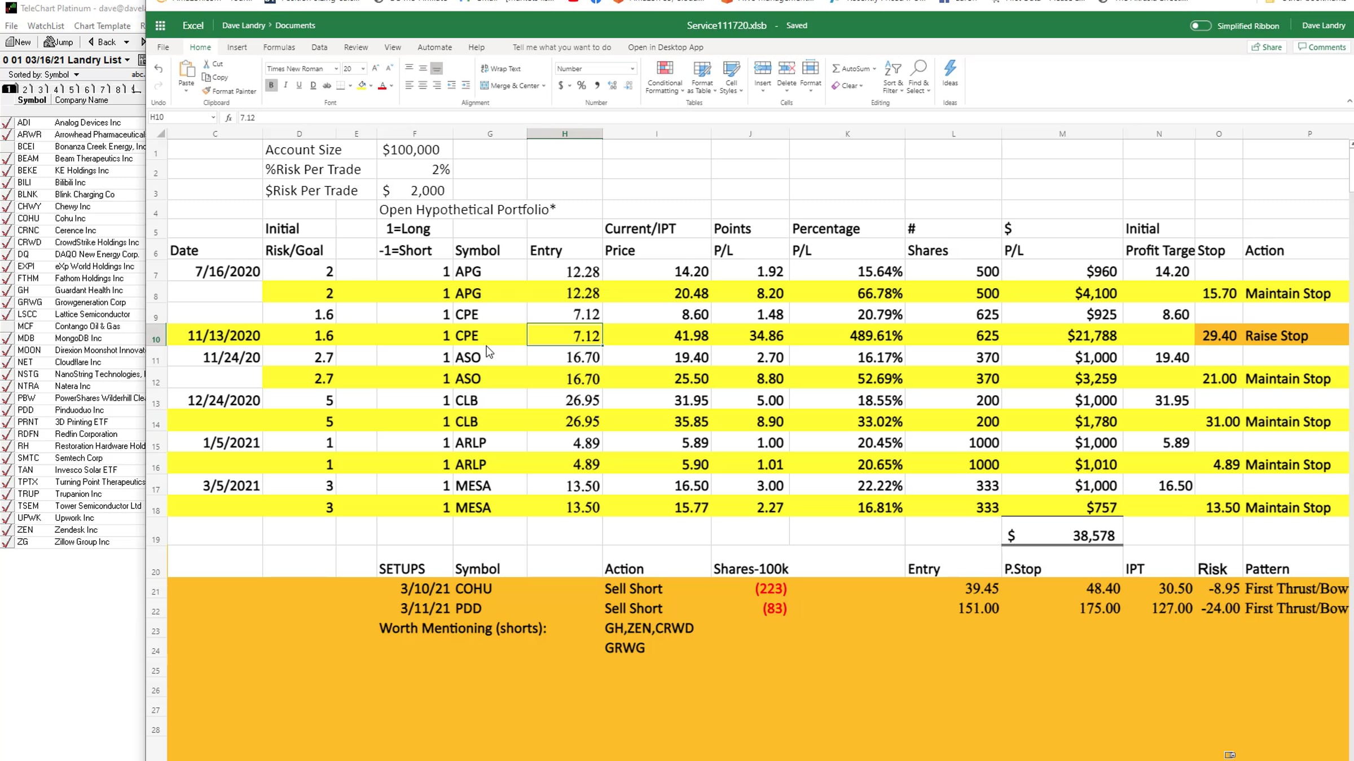The image size is (1354, 761).
Task: Center align the cell text
Action: point(423,85)
